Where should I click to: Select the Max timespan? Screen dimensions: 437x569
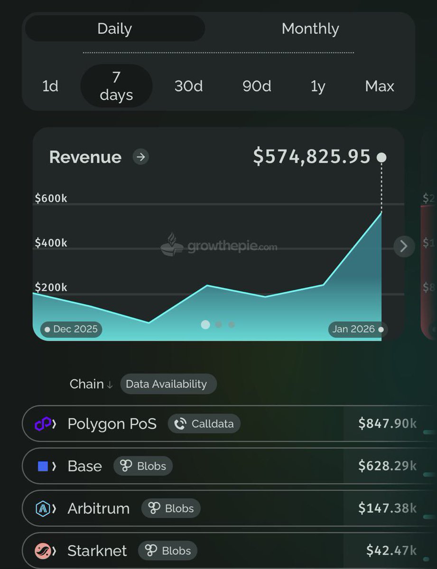tap(380, 86)
